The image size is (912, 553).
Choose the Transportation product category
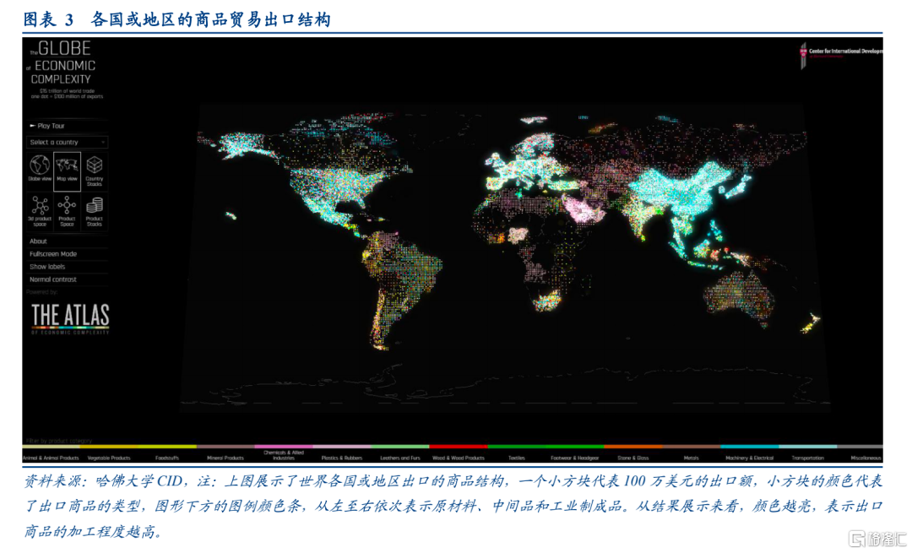(807, 457)
